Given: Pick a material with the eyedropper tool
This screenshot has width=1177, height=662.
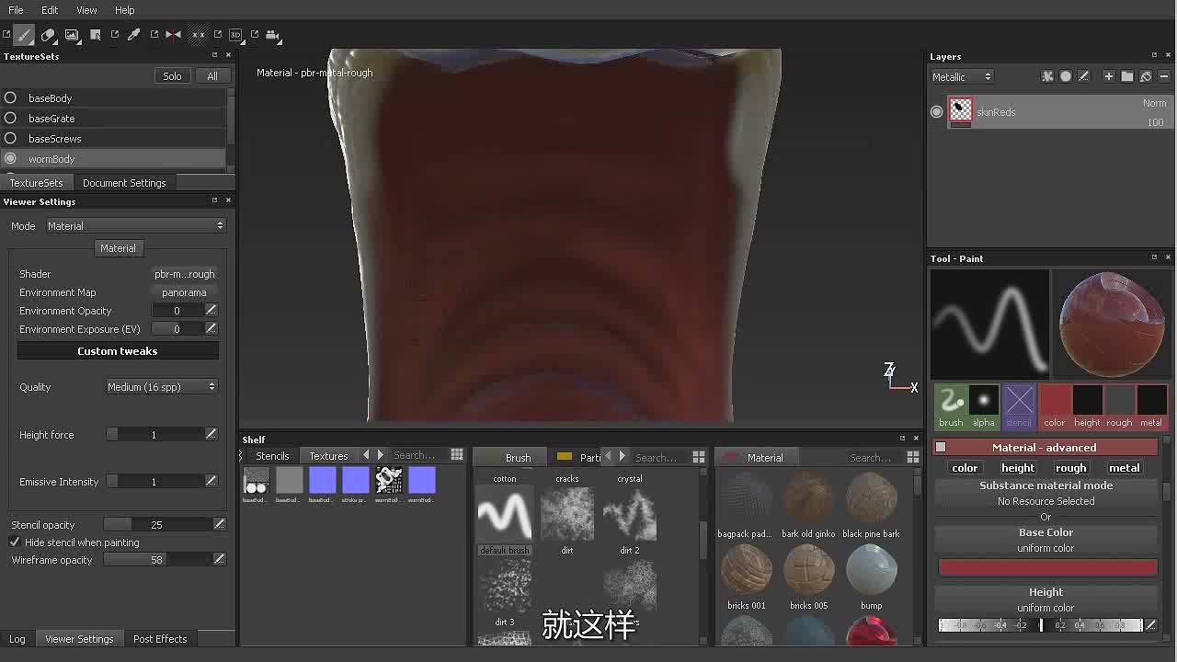Looking at the screenshot, I should click(x=133, y=35).
